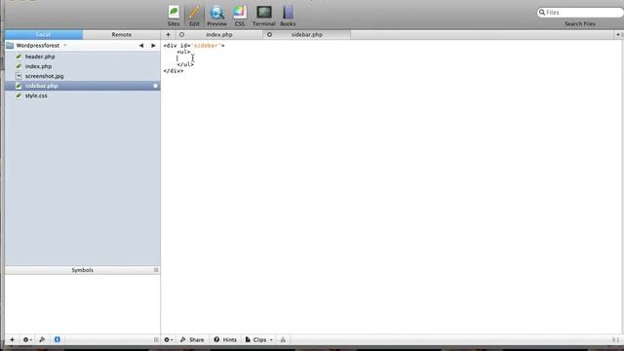Screen dimensions: 624x351
Task: Switch to the Edit mode
Action: coord(194,16)
